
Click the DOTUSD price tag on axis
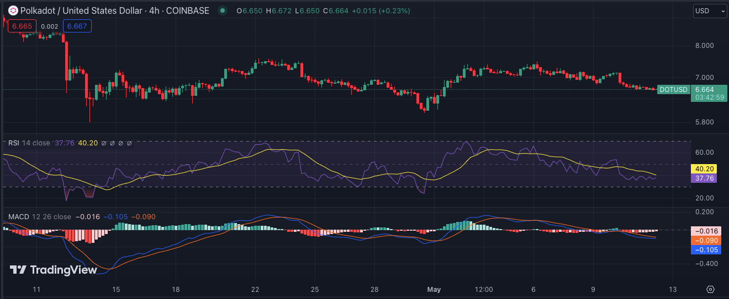click(x=674, y=89)
